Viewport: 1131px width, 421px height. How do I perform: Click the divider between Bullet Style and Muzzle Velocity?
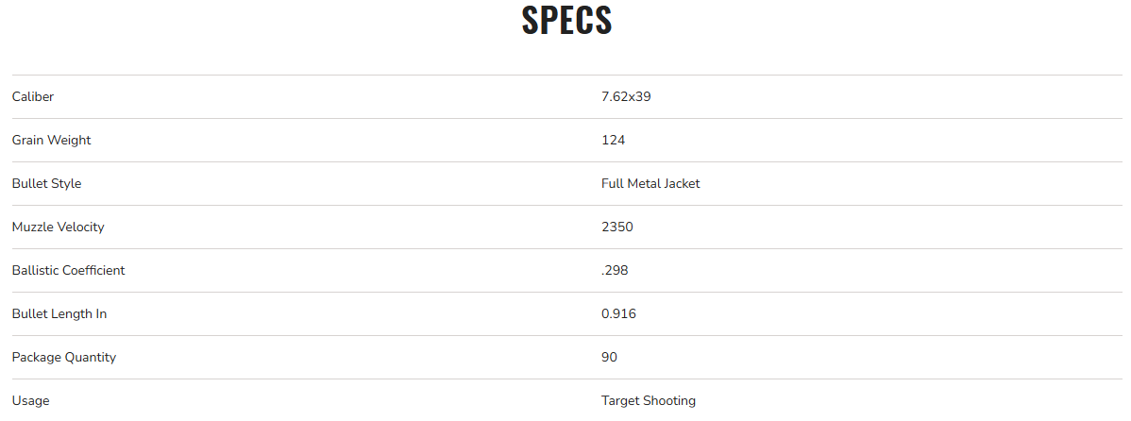[566, 205]
